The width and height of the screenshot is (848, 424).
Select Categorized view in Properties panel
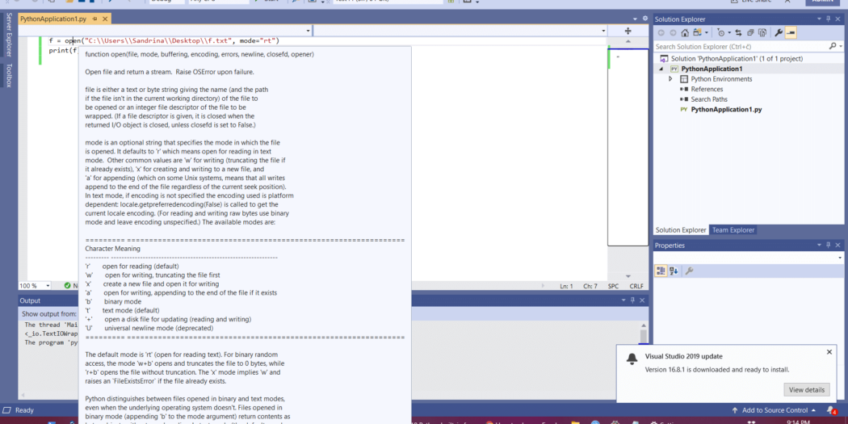(661, 271)
